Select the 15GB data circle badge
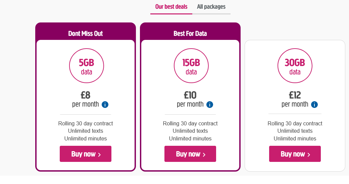This screenshot has height=184, width=349. coord(191,66)
